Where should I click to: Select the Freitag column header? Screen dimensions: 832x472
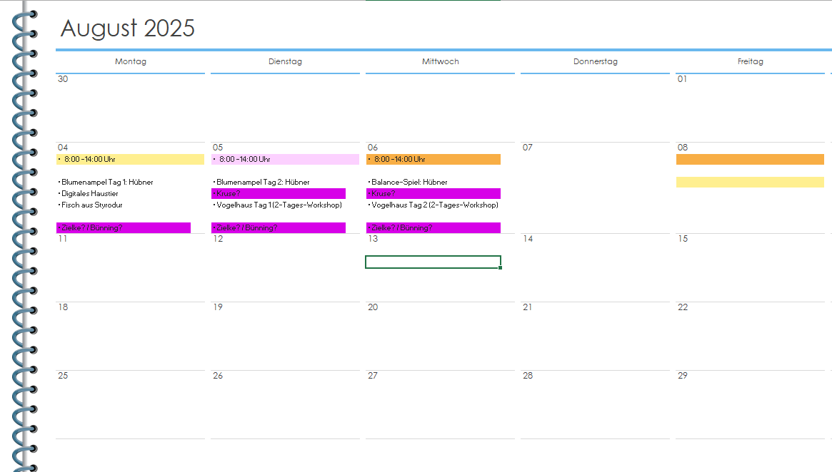[750, 62]
